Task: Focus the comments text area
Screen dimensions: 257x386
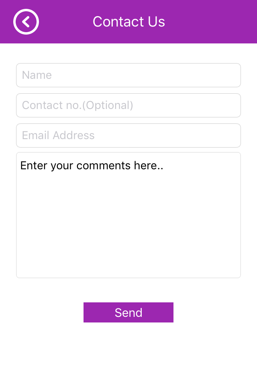Action: pos(128,215)
